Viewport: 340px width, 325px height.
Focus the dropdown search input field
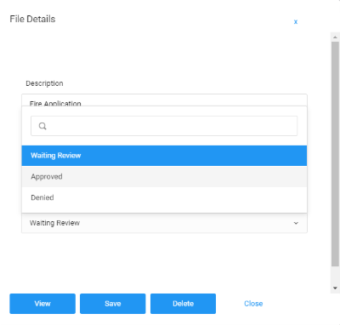point(164,126)
